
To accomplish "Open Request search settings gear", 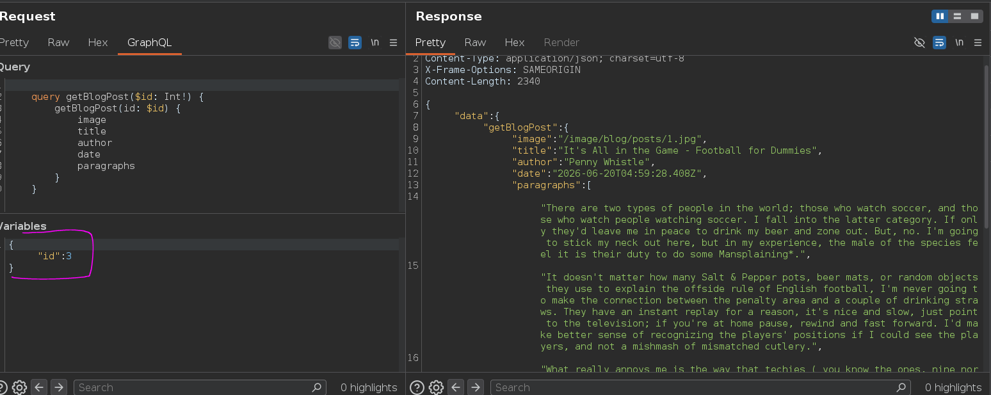I will [19, 387].
